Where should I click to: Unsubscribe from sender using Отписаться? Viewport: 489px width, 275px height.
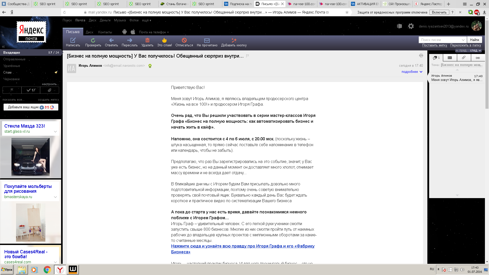184,42
